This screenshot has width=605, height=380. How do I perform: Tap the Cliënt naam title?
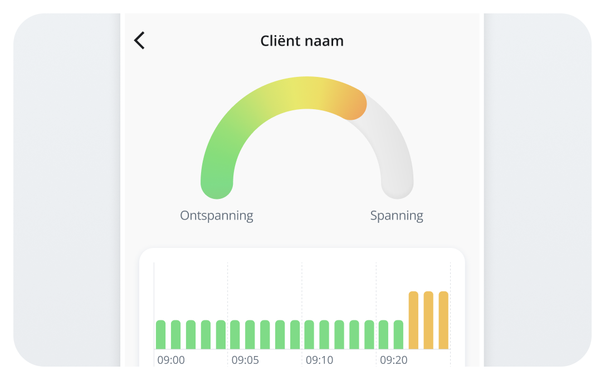pos(301,40)
